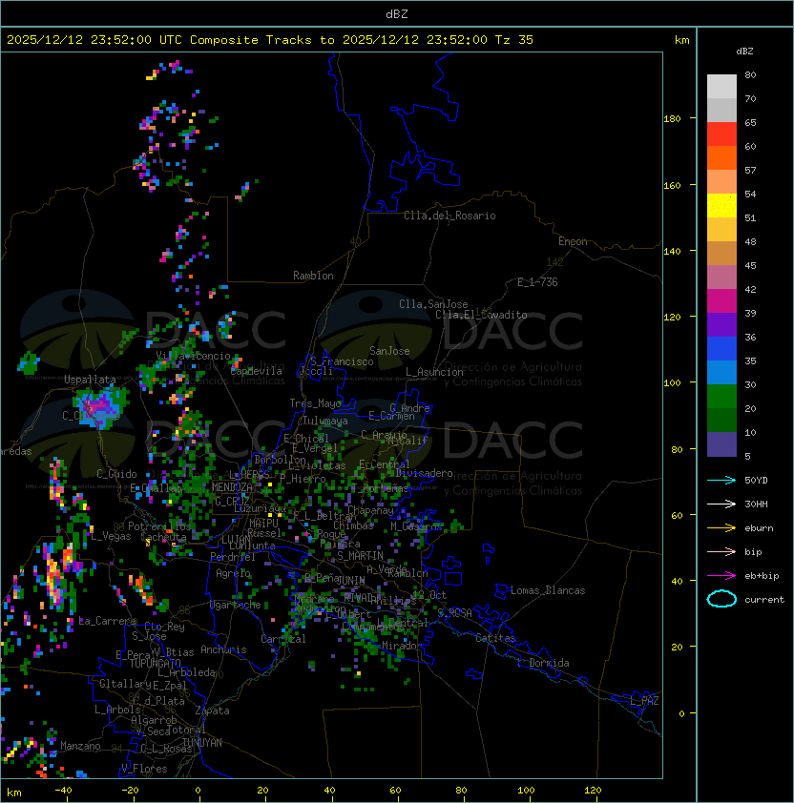The height and width of the screenshot is (803, 794).
Task: Click the '54' value on dBZ scale
Action: [750, 195]
